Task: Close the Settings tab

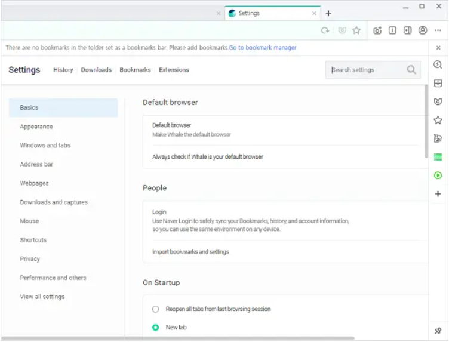Action: coord(314,13)
